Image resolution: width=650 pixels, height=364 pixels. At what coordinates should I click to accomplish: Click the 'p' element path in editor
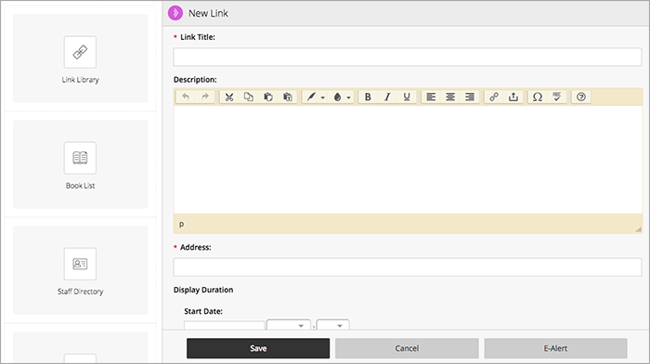click(181, 224)
